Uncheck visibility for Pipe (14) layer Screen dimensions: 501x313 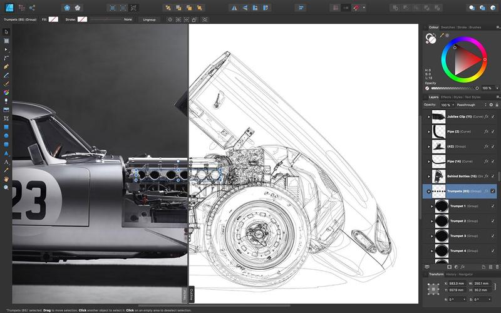[x=493, y=162]
